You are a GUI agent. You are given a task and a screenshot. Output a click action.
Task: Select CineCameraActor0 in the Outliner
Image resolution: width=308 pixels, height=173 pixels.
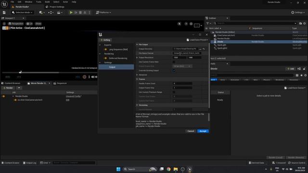tap(226, 36)
